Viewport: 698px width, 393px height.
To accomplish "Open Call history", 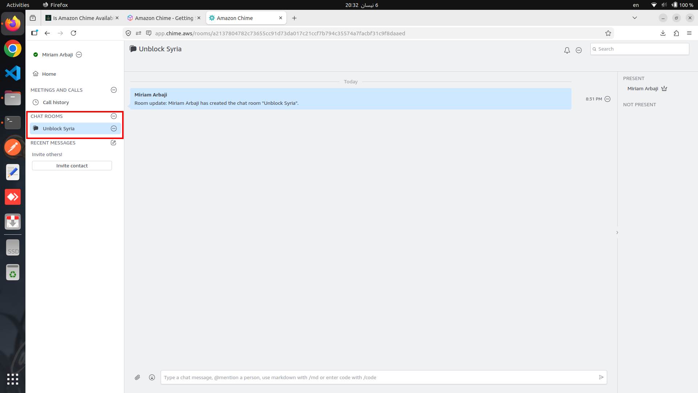I will [x=56, y=102].
